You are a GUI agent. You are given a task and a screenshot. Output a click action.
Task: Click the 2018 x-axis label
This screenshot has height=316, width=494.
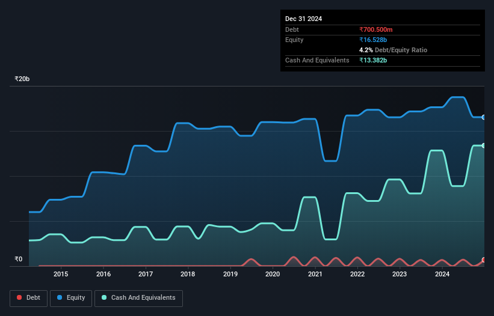coord(188,274)
